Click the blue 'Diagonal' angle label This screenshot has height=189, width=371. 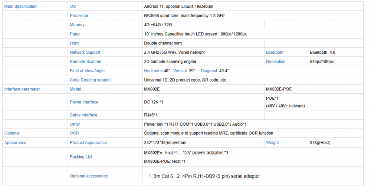(x=209, y=71)
